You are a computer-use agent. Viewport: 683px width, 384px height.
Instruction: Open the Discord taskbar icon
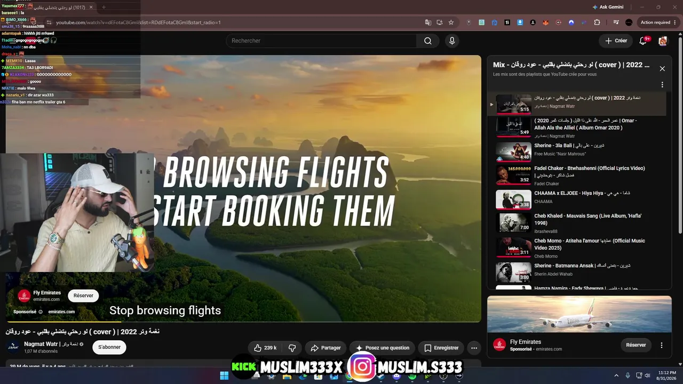coord(396,376)
